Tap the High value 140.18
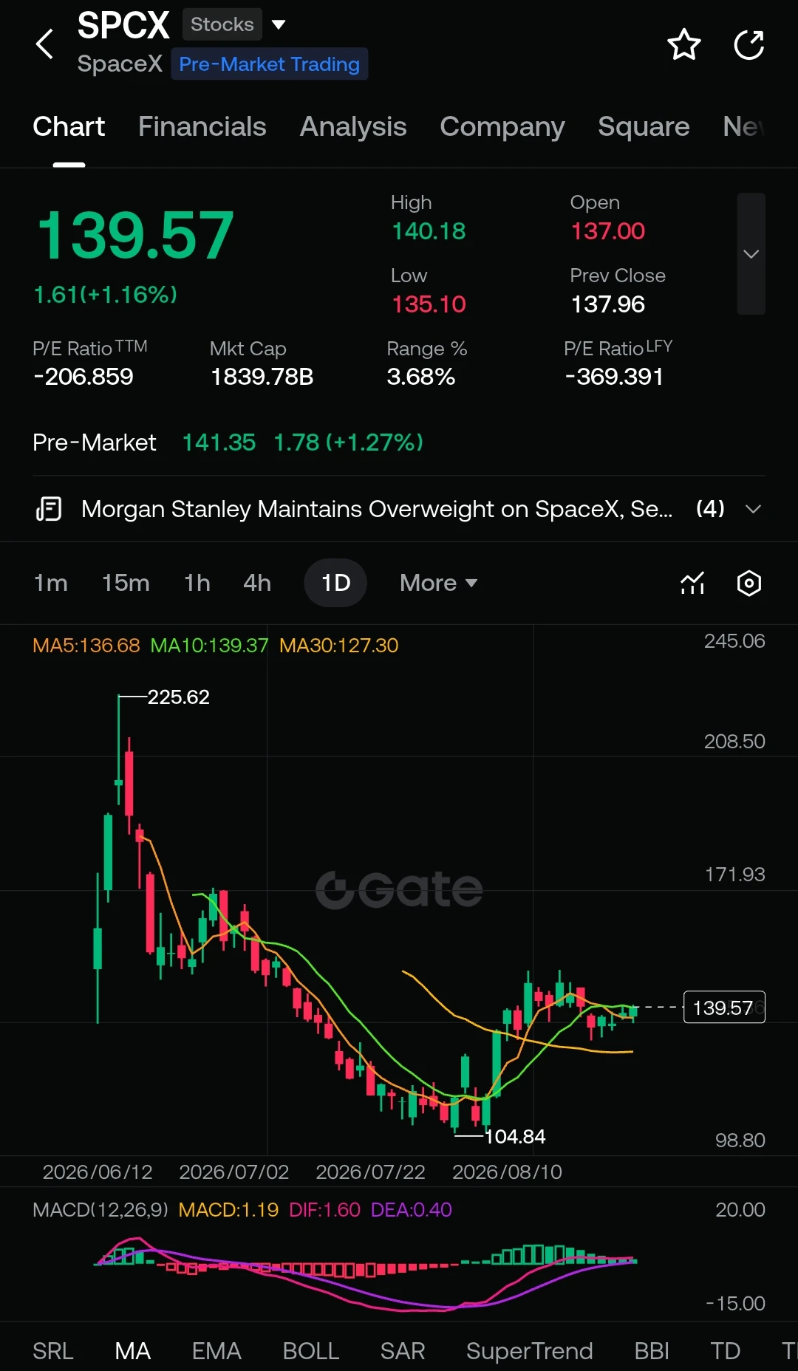The height and width of the screenshot is (1371, 798). tap(429, 231)
